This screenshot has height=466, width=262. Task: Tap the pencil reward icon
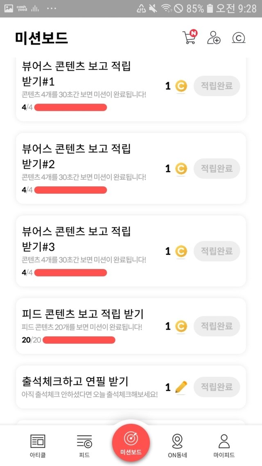click(181, 387)
